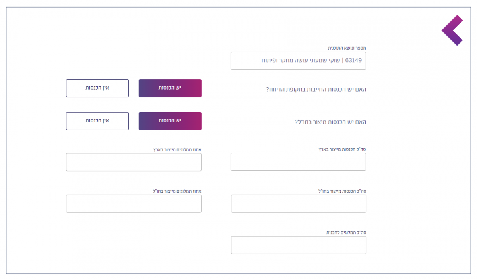Open the program number and subject field
Viewport: 477px width, 279px height.
[298, 61]
